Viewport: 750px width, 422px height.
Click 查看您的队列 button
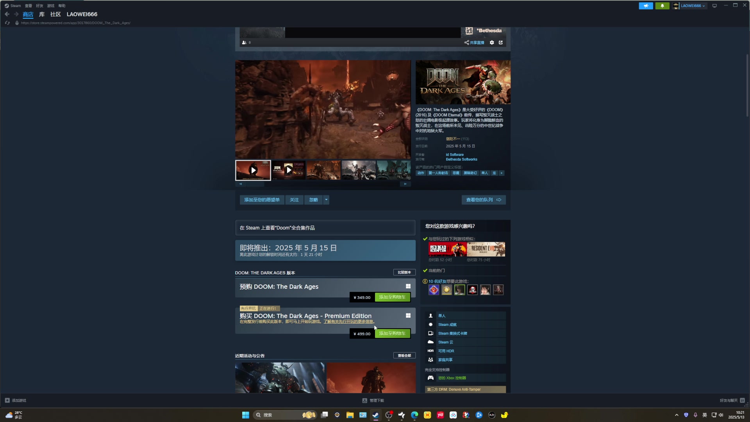(x=484, y=200)
